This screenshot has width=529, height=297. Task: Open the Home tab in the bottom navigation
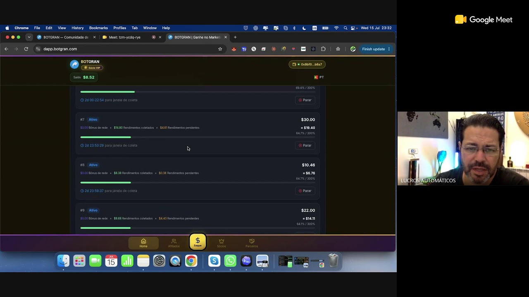point(143,243)
